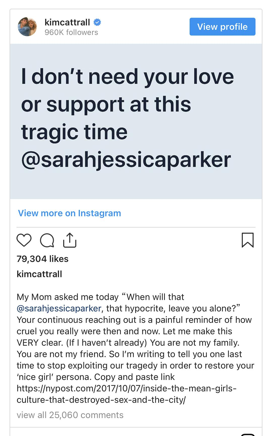
Task: Open the @sarahjessicaparker mention in the caption
Action: point(59,308)
